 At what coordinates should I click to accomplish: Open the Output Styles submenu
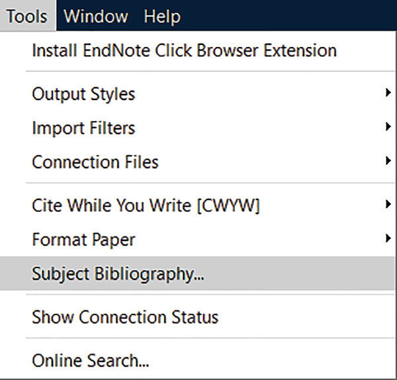click(x=197, y=94)
